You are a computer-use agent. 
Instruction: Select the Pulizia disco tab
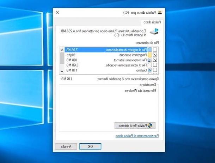click(x=152, y=22)
